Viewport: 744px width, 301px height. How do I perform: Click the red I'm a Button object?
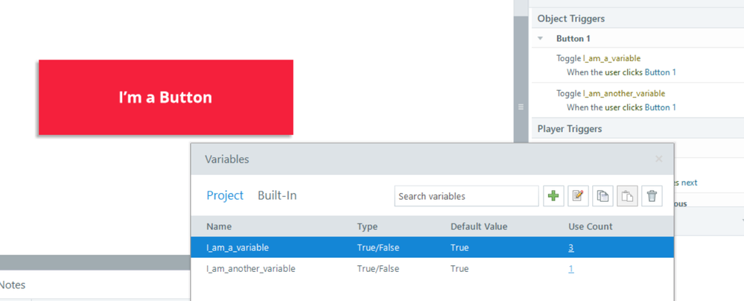(x=165, y=98)
